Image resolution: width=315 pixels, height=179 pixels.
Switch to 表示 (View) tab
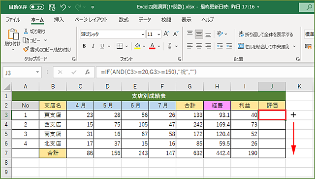[186, 20]
